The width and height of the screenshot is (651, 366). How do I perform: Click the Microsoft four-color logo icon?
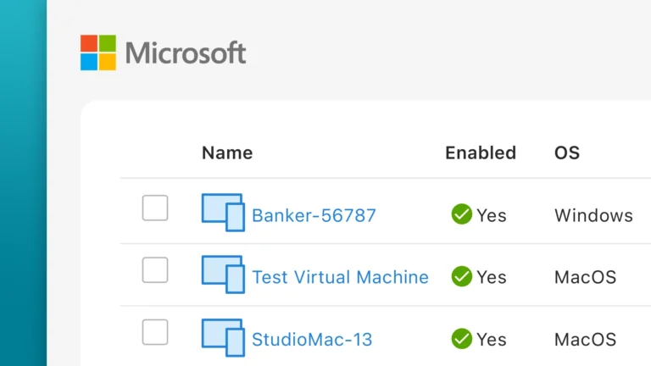(x=98, y=53)
